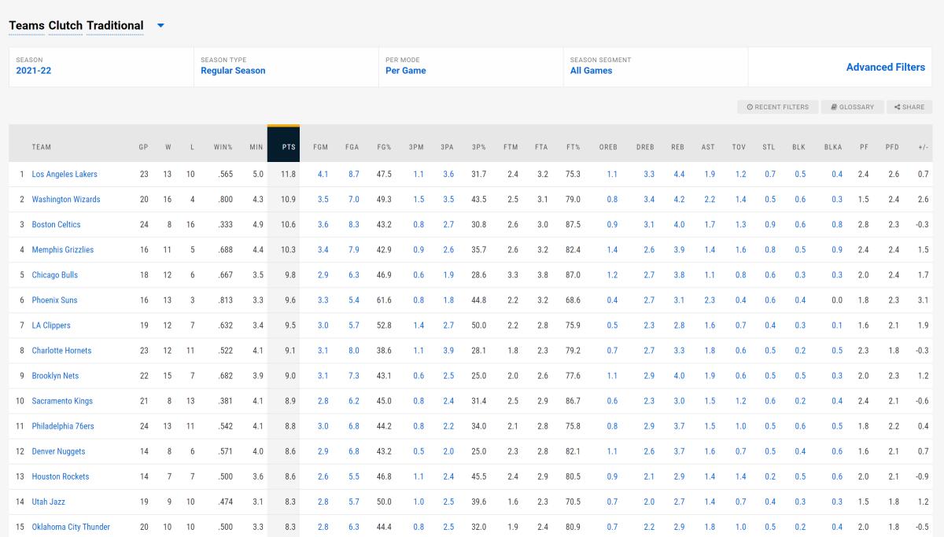Image resolution: width=944 pixels, height=537 pixels.
Task: Open the Utah Jazz team link
Action: pos(49,502)
